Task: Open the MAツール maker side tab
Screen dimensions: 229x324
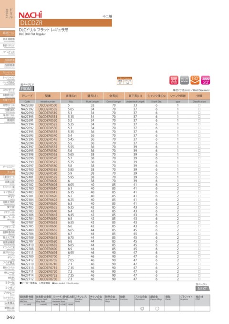Action: [8, 273]
